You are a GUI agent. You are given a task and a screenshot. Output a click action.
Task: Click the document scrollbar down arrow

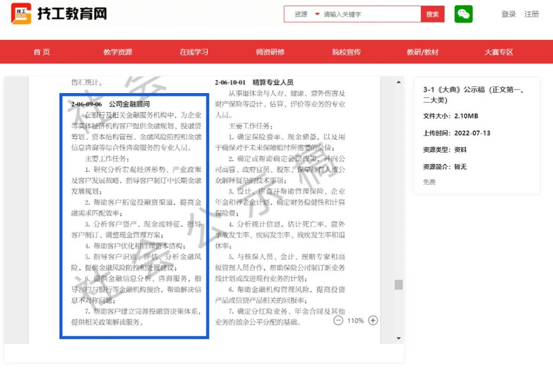398,338
